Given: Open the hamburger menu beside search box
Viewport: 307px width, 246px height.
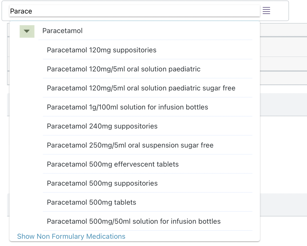Looking at the screenshot, I should [266, 11].
